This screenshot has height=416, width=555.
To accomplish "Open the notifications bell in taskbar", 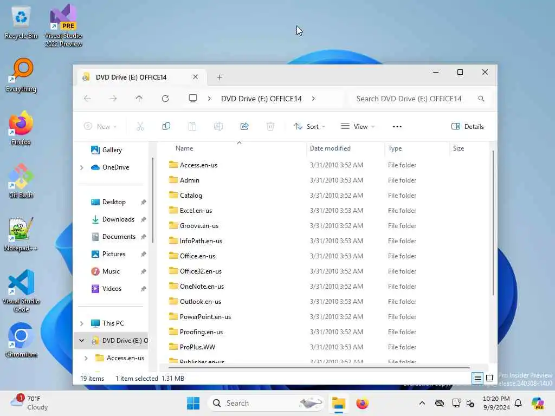I will coord(518,403).
